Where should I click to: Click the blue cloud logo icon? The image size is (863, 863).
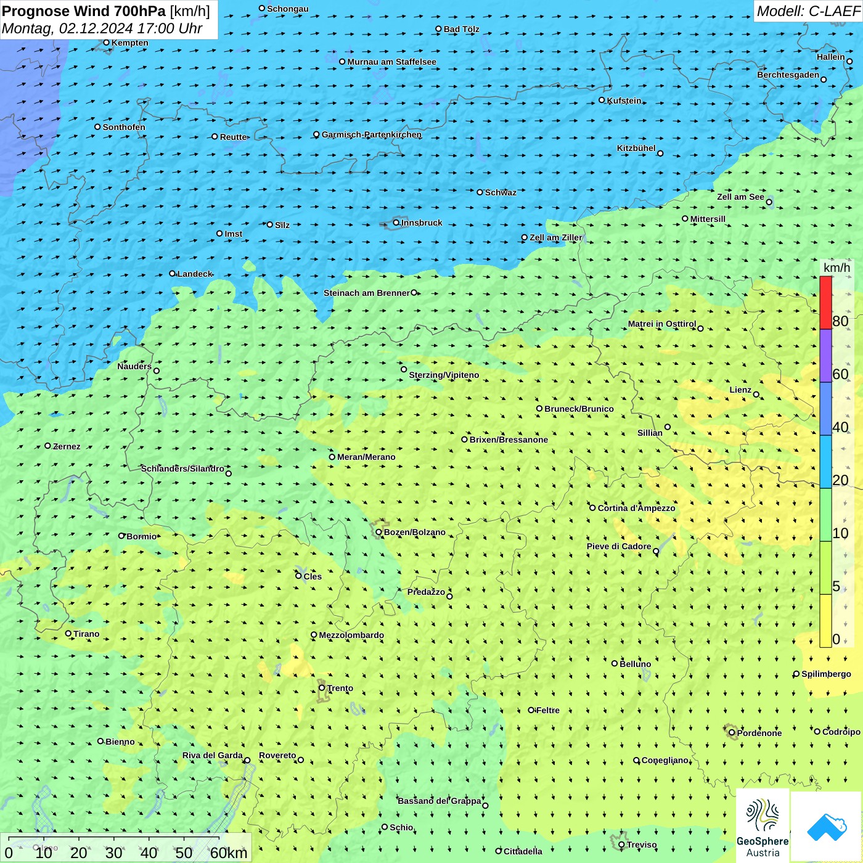click(826, 826)
